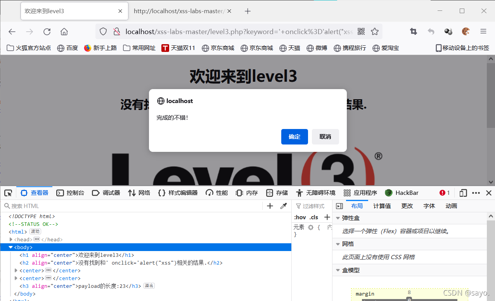The height and width of the screenshot is (301, 495).
Task: Click the 确定 button in the alert dialog
Action: 294,137
